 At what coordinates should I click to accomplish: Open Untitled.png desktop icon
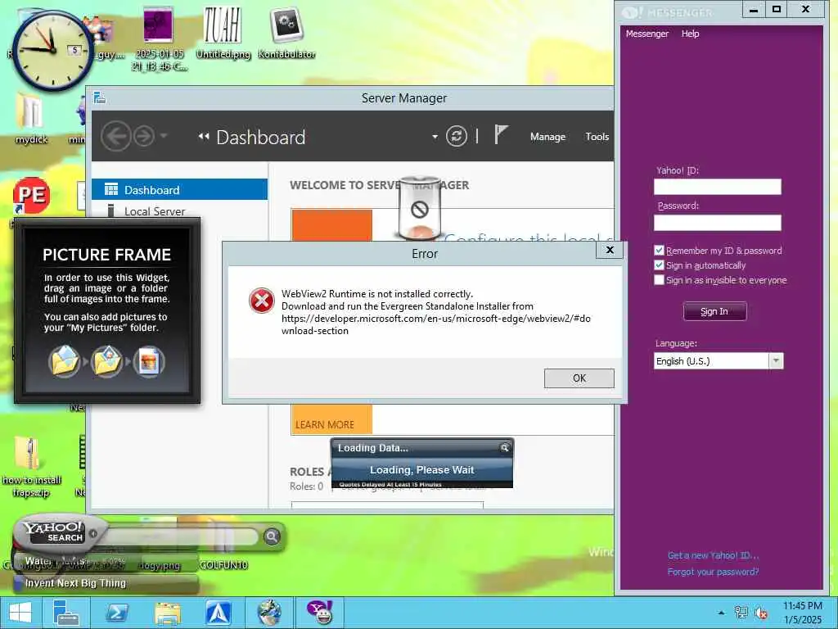point(223,33)
